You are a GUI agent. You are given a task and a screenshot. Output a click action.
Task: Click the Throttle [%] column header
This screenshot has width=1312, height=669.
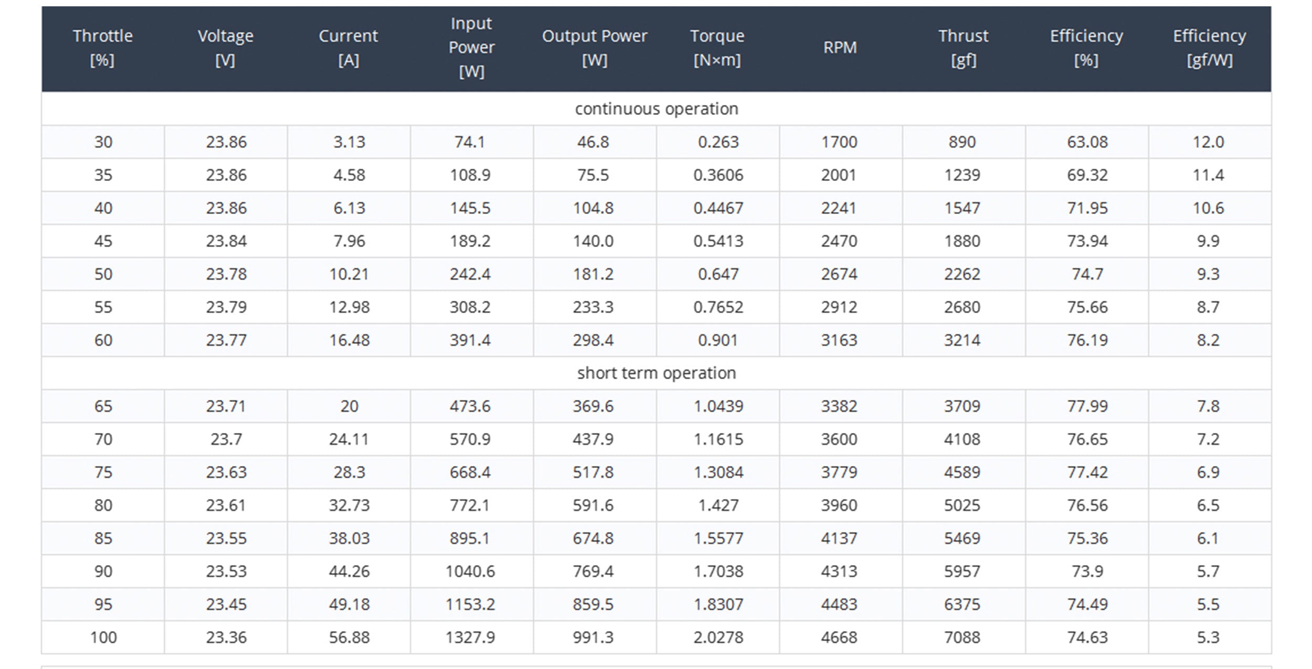coord(102,48)
